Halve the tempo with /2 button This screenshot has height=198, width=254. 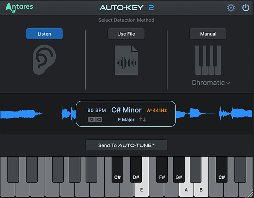[91, 120]
